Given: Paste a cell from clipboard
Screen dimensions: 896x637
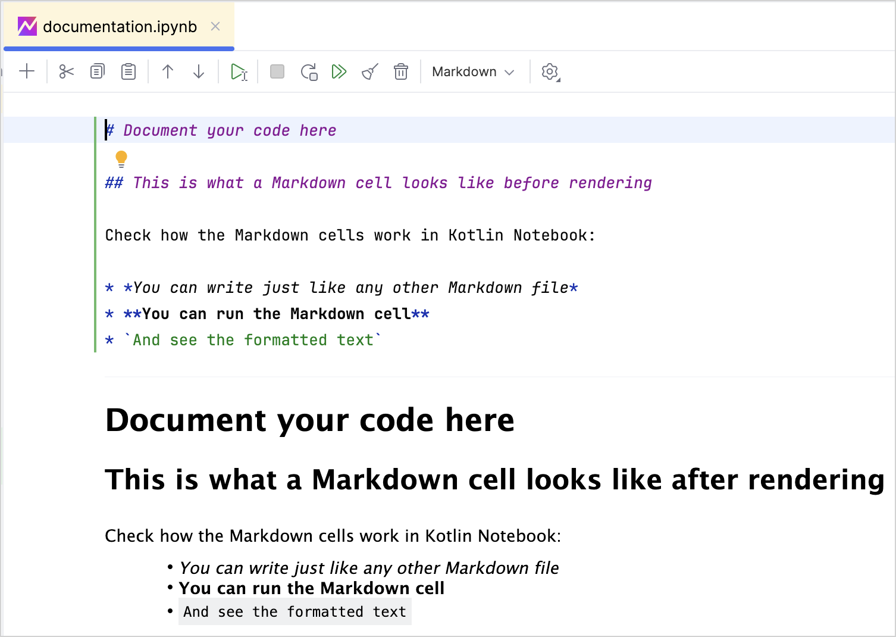Looking at the screenshot, I should click(x=128, y=71).
